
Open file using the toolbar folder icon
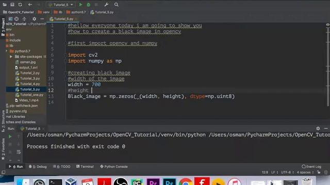[5, 5]
